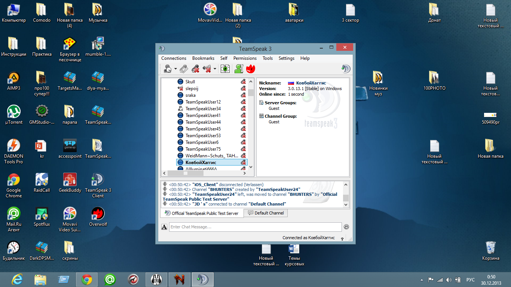
Task: Click the КовбойХаггис nickname in info panel
Action: (x=311, y=83)
